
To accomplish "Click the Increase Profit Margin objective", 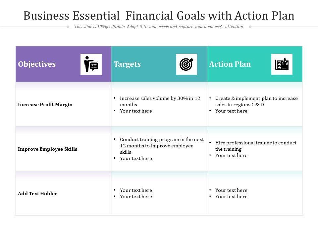I will (45, 105).
